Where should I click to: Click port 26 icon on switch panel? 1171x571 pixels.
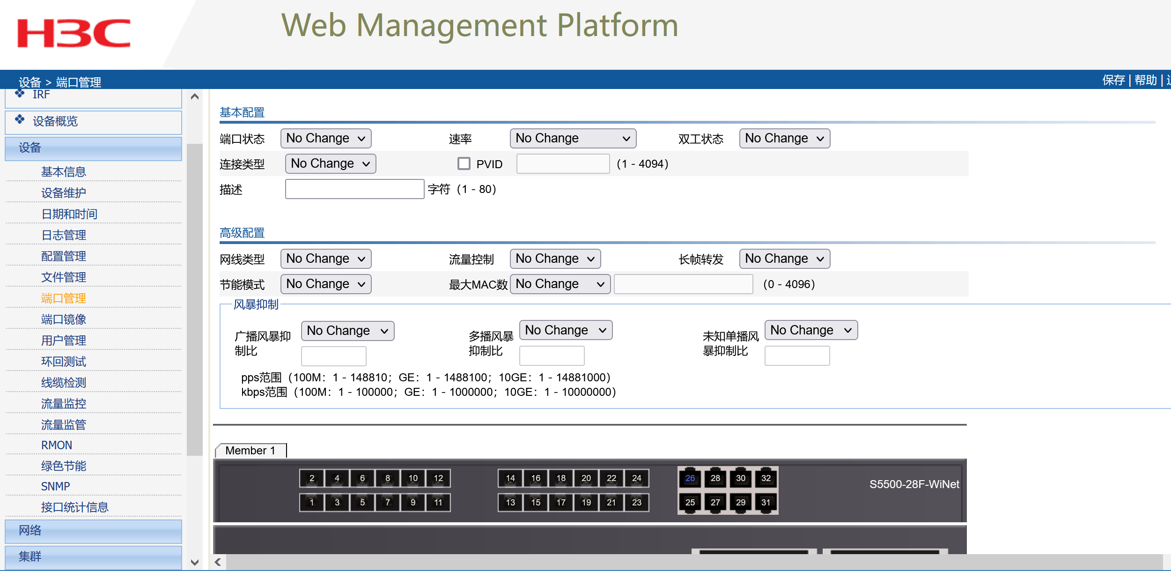[690, 478]
